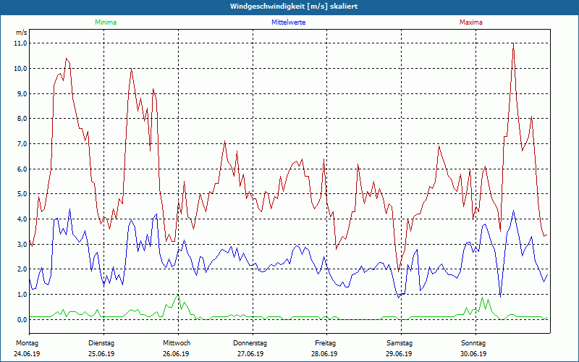
Task: Click the 8,0 y-axis value
Action: 22,119
